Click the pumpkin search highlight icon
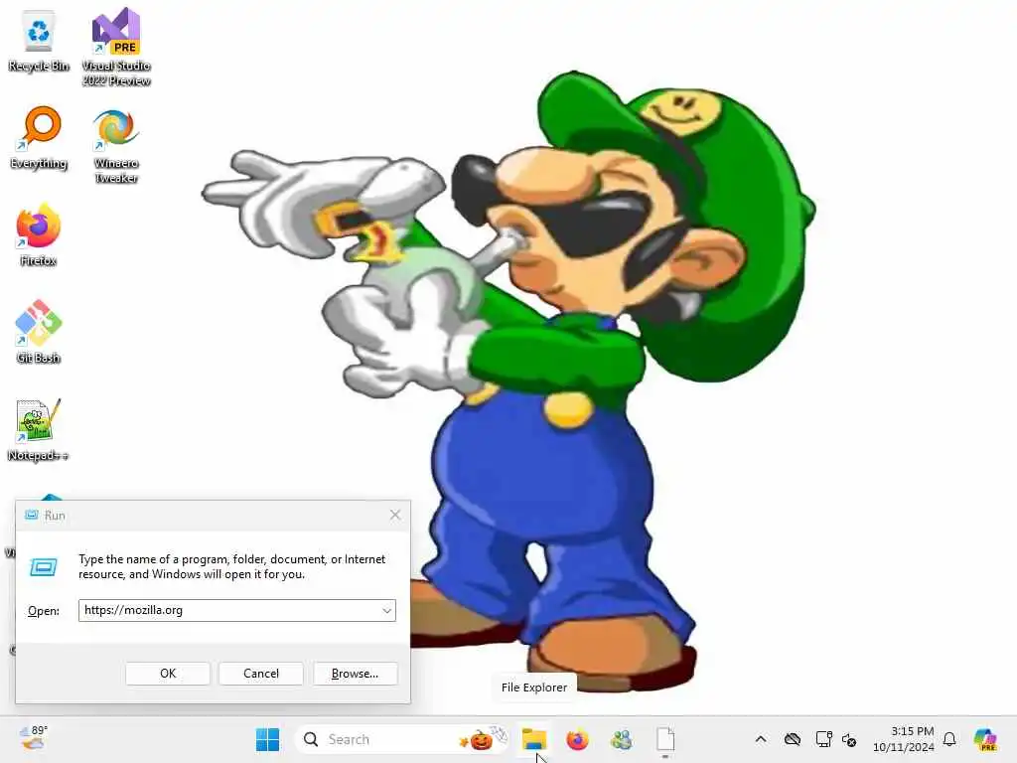The image size is (1017, 763). tap(481, 739)
